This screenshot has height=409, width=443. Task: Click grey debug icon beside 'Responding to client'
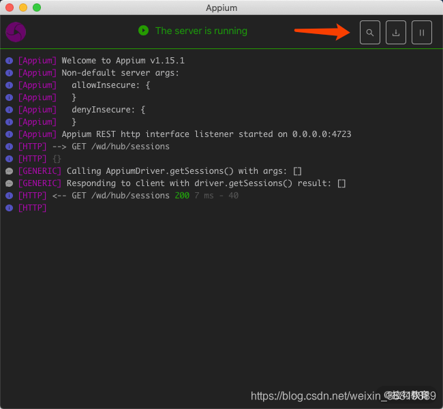coord(10,183)
